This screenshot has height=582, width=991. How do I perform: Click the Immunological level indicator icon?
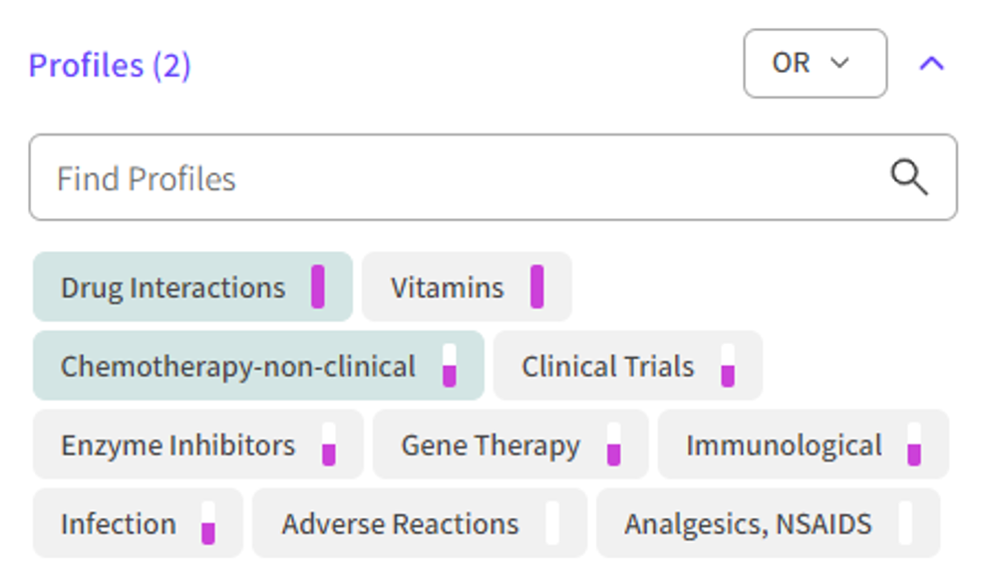point(914,444)
